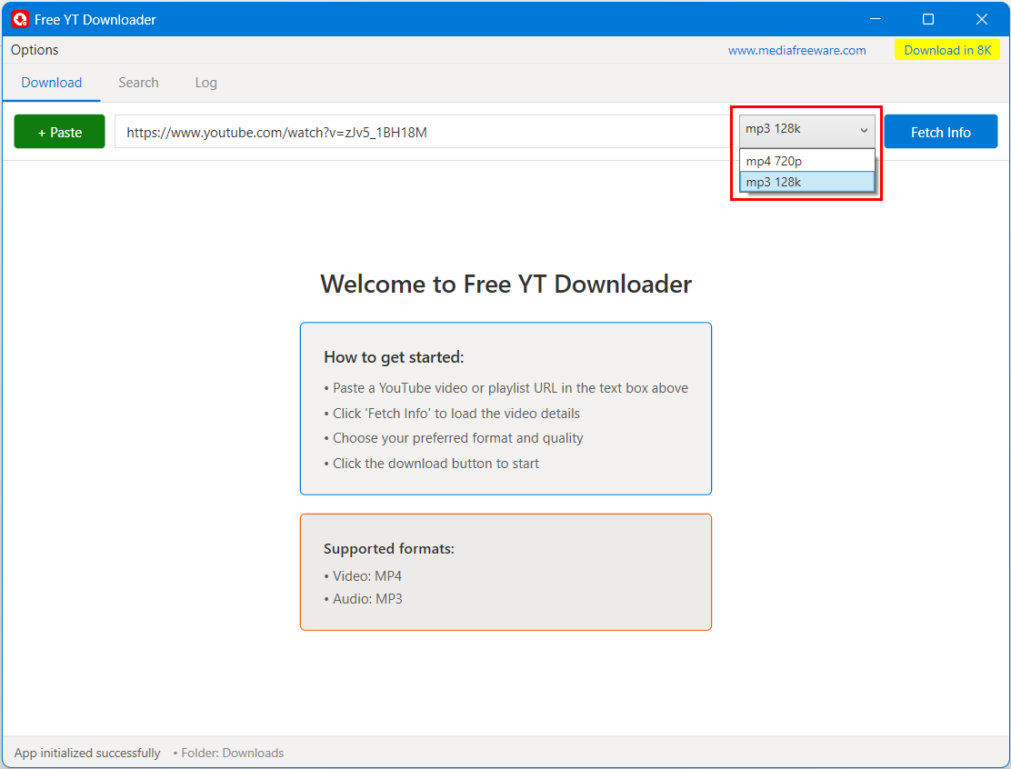Select the Download tab
This screenshot has height=769, width=1011.
click(x=51, y=82)
